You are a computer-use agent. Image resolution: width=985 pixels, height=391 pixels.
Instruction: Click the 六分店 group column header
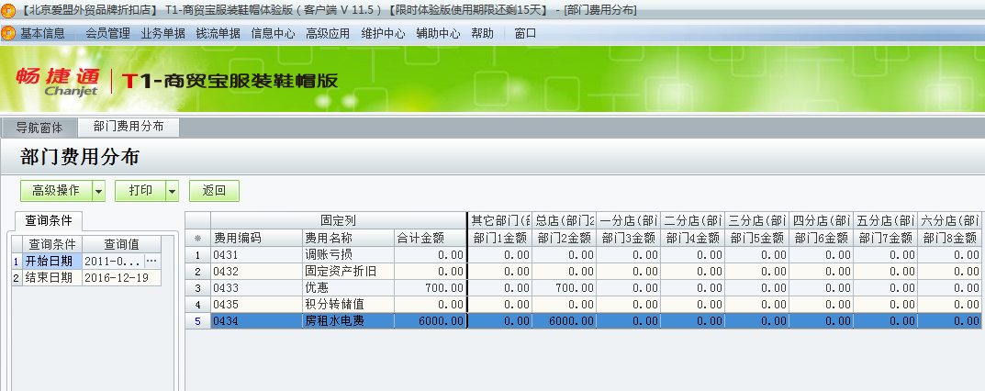click(948, 221)
